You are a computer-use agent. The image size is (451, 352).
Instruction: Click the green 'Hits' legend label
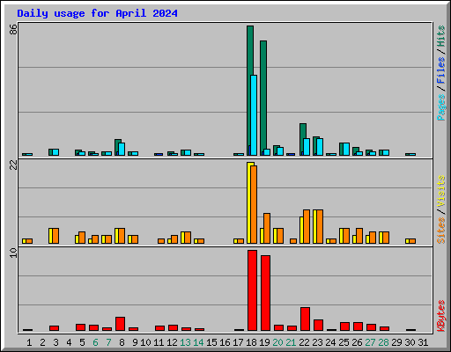(x=440, y=36)
